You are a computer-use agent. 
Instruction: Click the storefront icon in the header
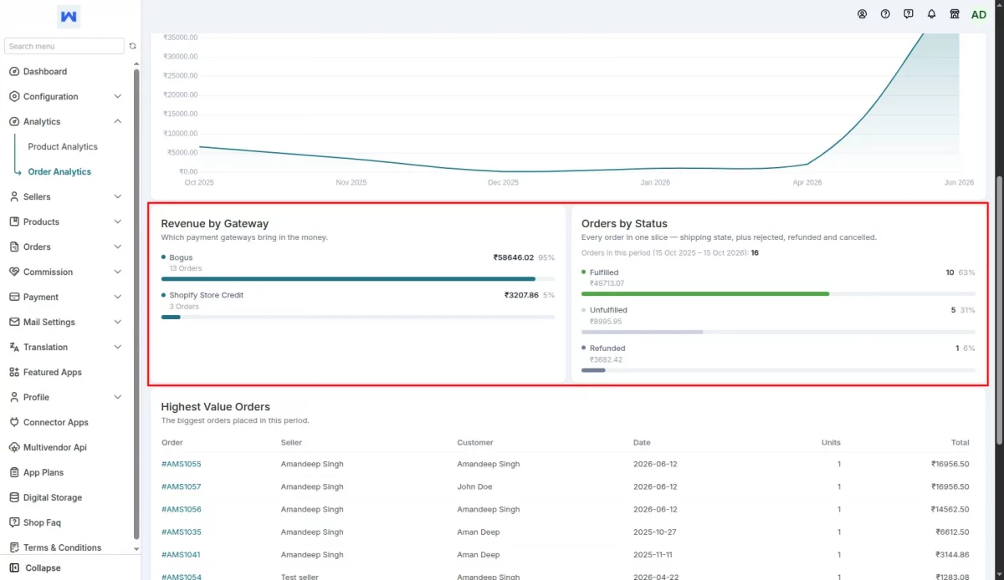point(955,14)
